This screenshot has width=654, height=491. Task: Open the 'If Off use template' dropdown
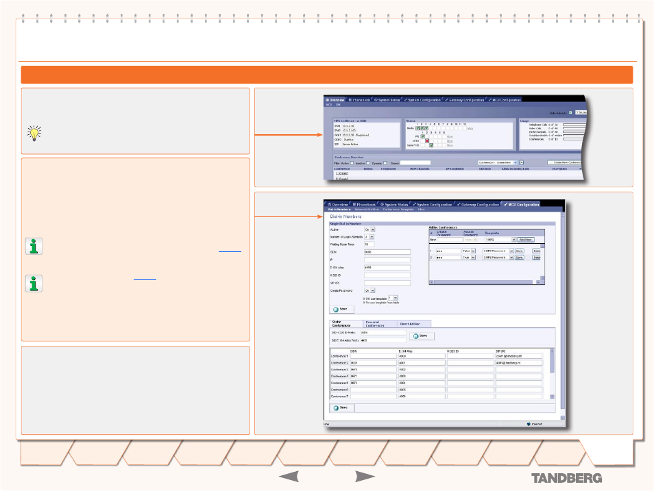[393, 298]
